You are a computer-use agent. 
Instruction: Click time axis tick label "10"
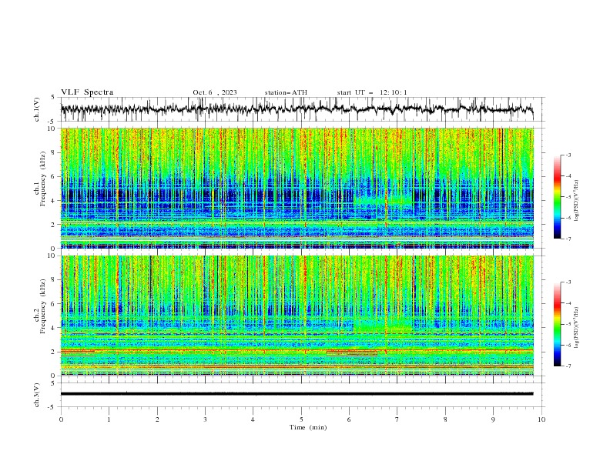541,419
